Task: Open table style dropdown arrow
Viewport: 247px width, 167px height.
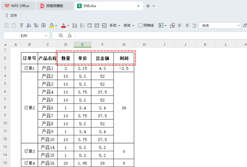Action: (166, 25)
